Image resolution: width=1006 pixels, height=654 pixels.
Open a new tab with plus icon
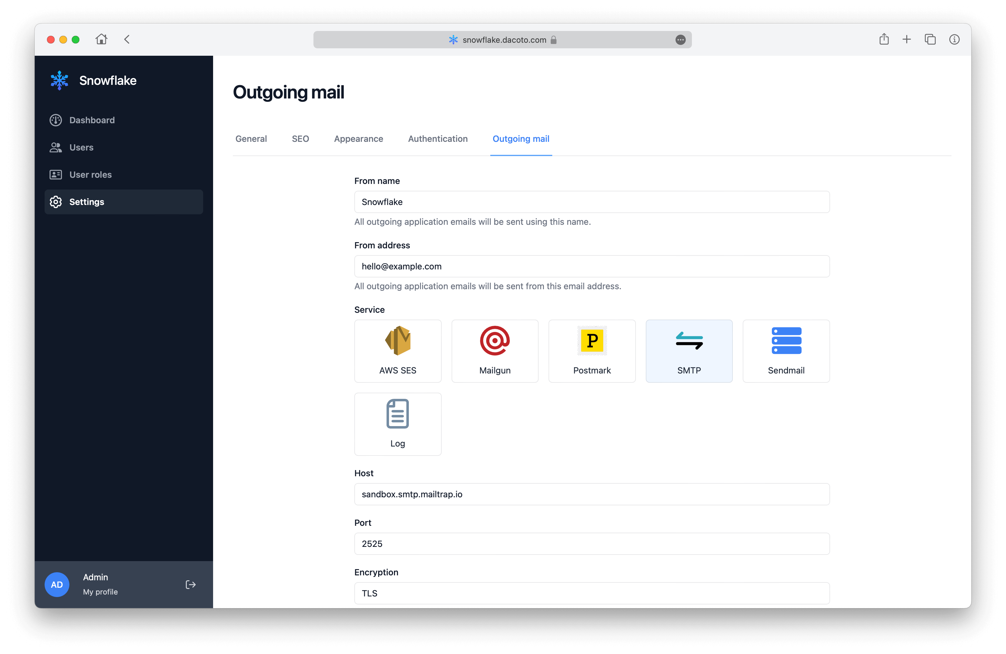(x=907, y=39)
